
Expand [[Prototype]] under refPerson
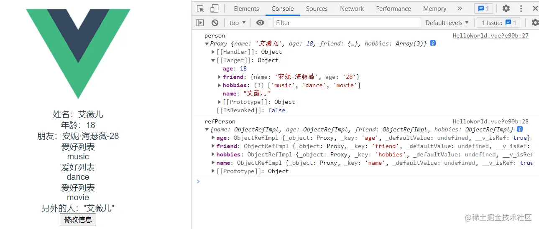213,171
